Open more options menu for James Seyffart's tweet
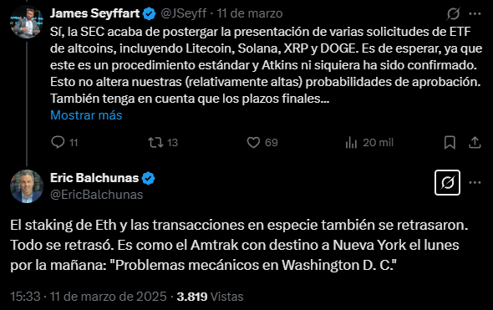 pos(475,13)
